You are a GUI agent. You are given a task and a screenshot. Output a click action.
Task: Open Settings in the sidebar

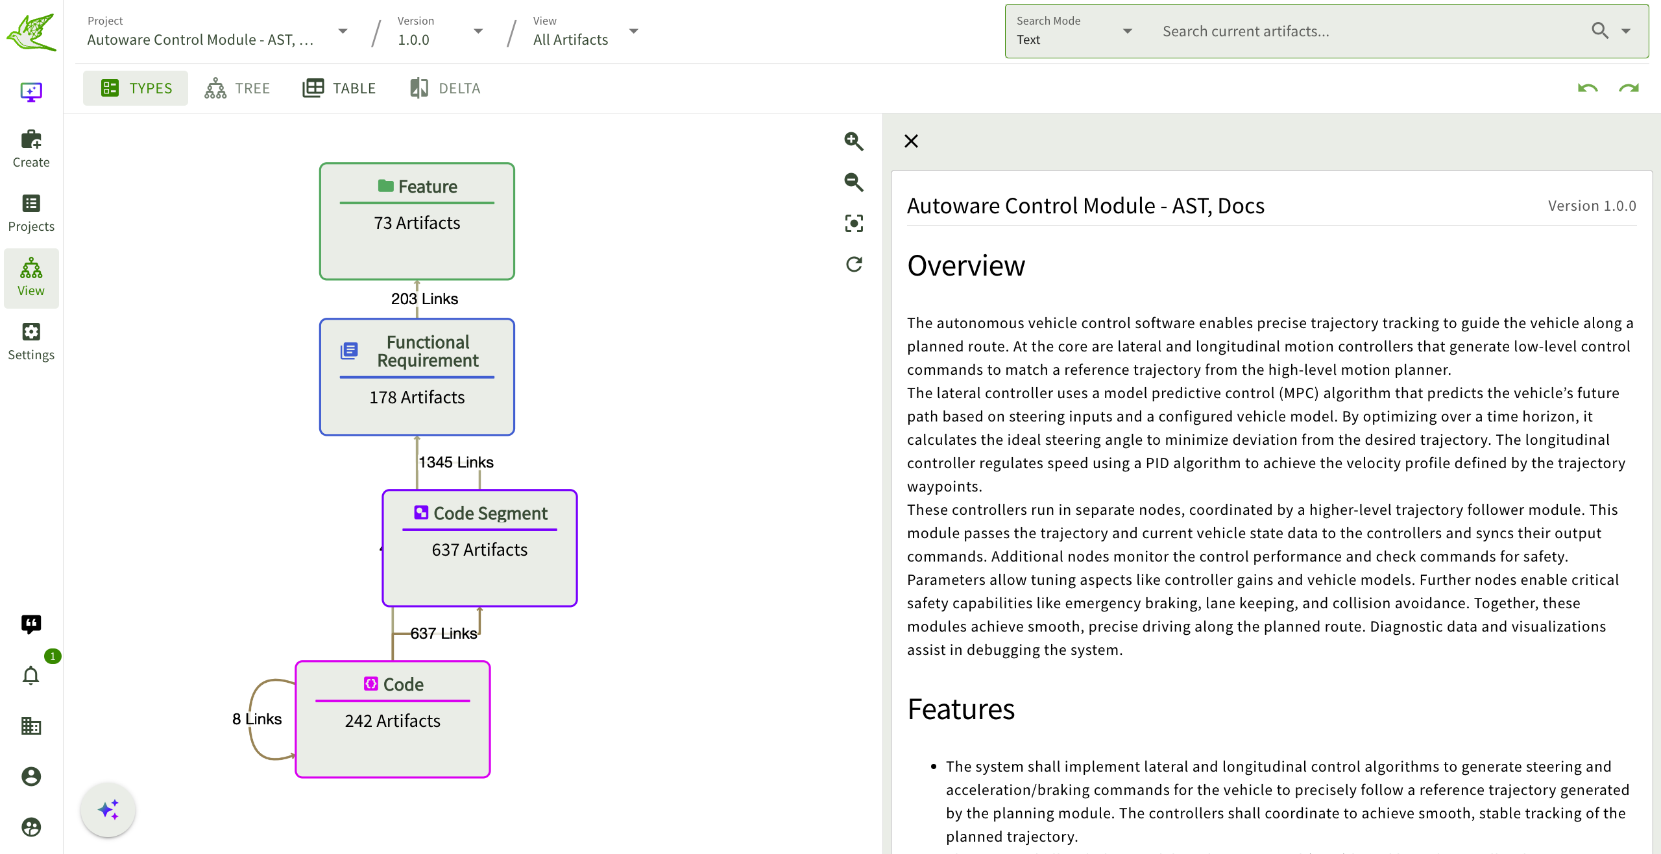[x=30, y=341]
